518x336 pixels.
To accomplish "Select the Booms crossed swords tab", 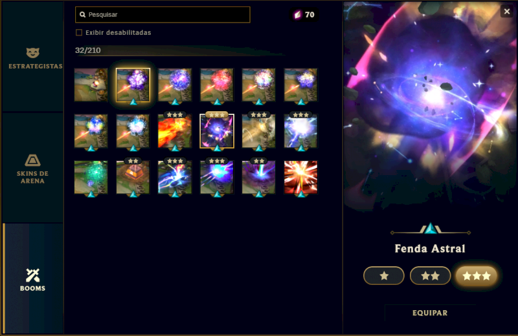I will pyautogui.click(x=33, y=279).
